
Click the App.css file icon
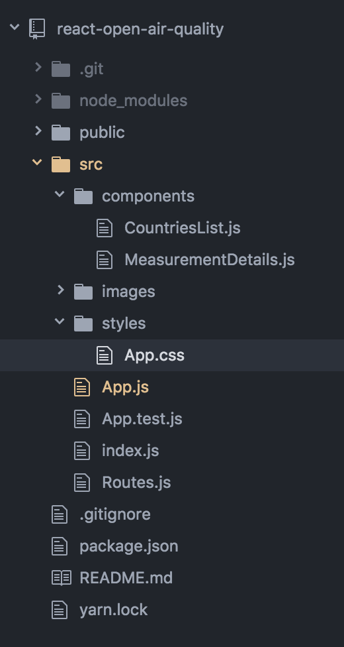[x=105, y=355]
